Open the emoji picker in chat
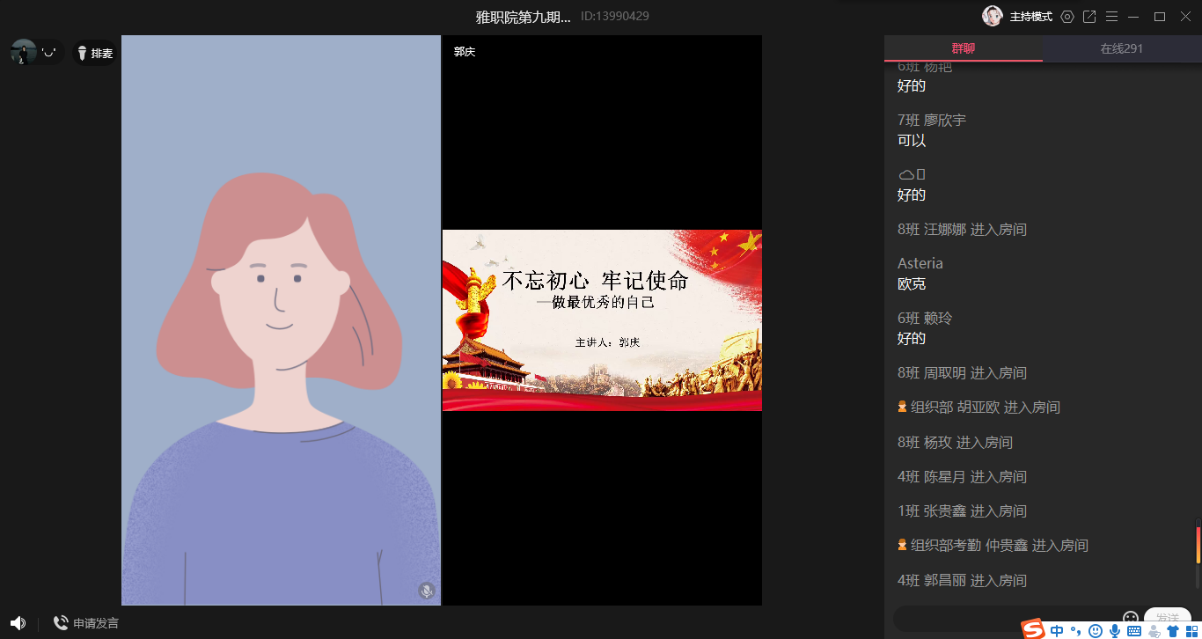The height and width of the screenshot is (639, 1202). pos(1131,618)
